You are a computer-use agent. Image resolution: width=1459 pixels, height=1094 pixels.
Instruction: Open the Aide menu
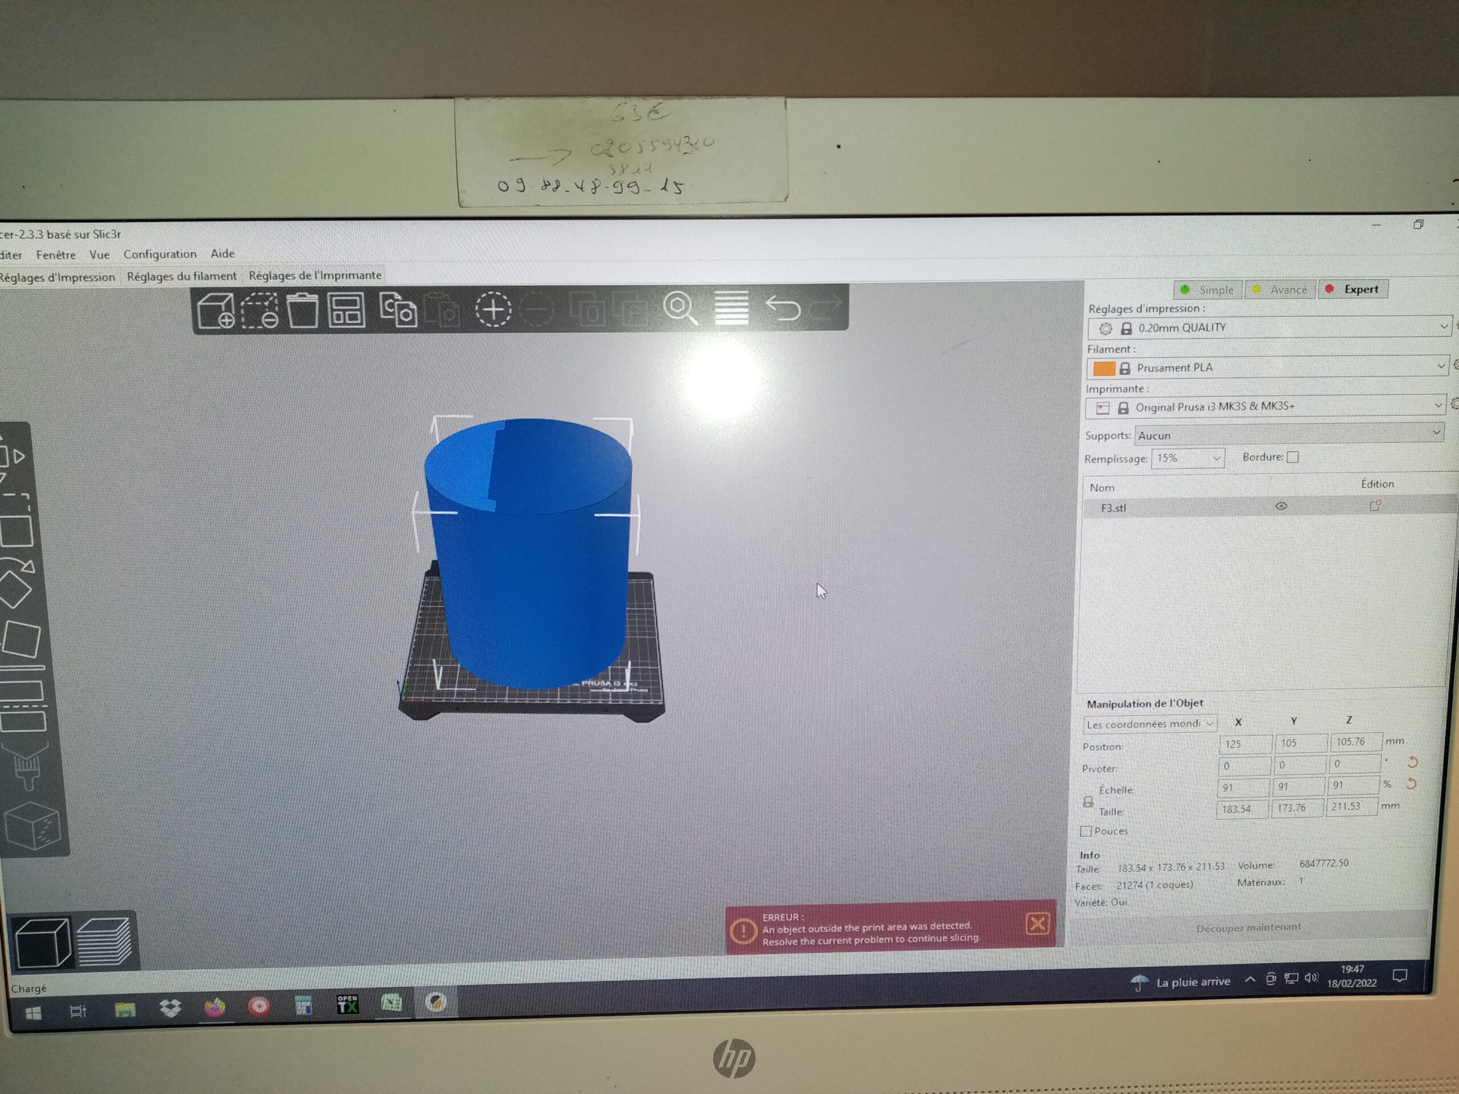coord(222,253)
